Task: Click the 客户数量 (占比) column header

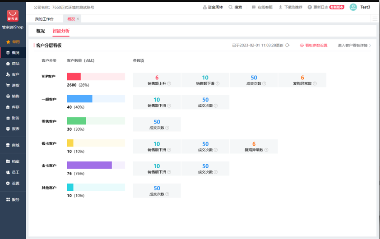Action: pos(81,60)
